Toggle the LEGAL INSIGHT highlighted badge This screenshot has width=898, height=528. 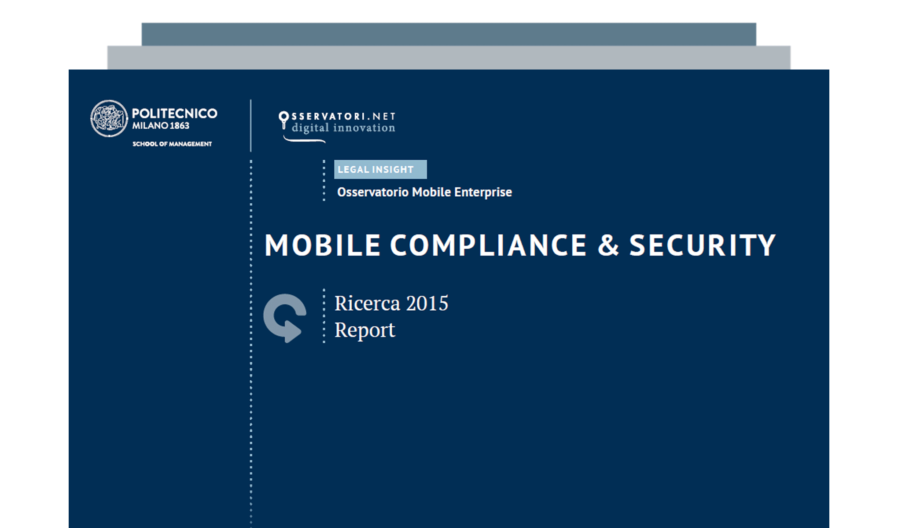(380, 169)
